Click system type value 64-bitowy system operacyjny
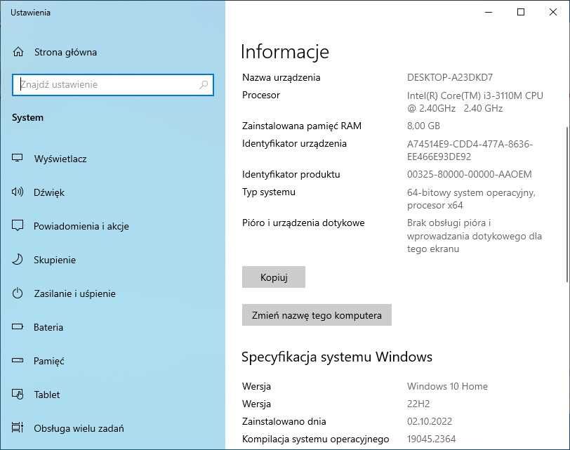Screen dimensions: 570x450 [x=471, y=199]
